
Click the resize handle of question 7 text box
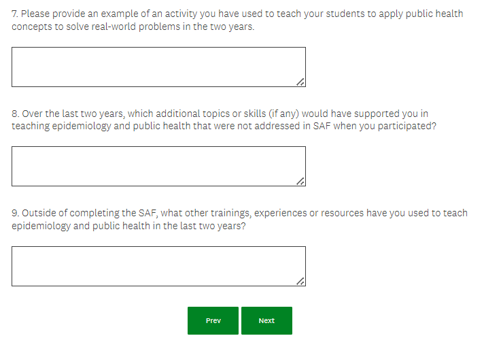(300, 82)
